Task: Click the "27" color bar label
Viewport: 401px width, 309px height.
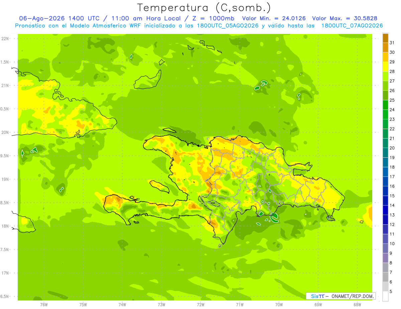Action: [x=392, y=81]
